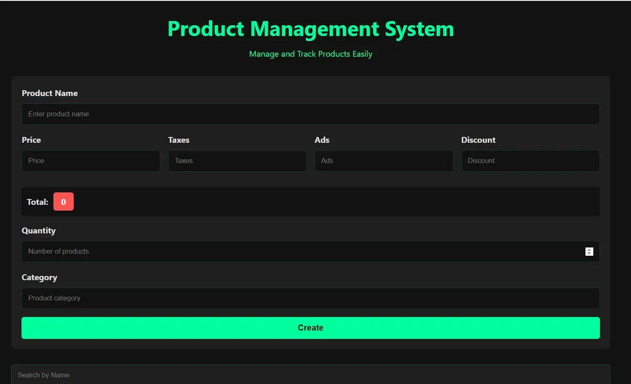Click the green Create button
The height and width of the screenshot is (384, 631).
pos(311,328)
